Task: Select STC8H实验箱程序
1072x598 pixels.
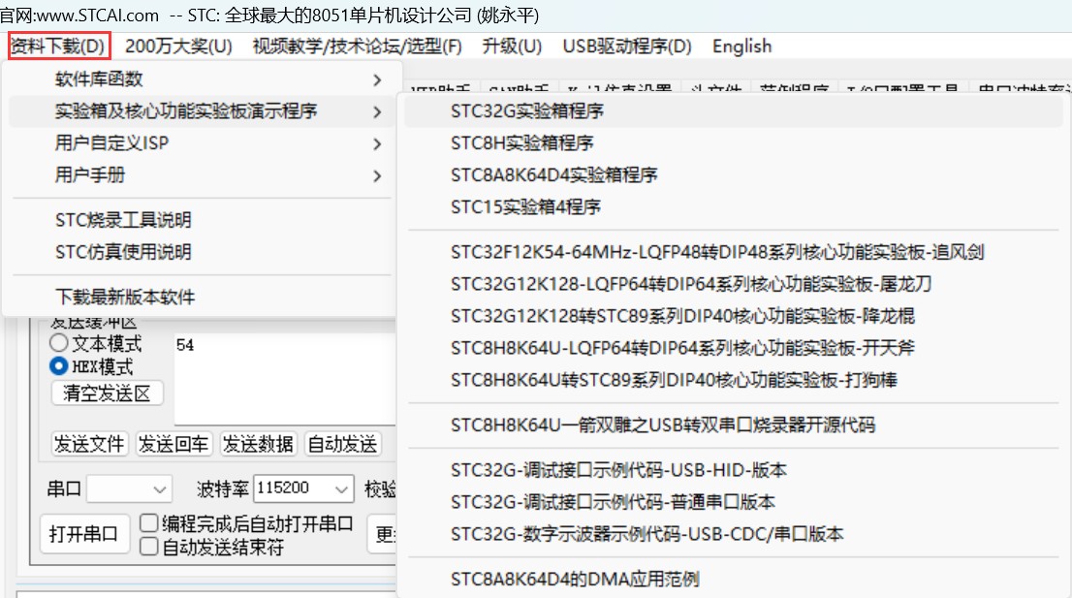Action: (734, 142)
